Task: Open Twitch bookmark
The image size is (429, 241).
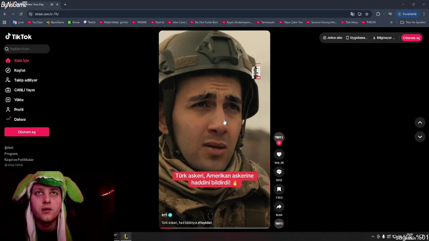Action: pyautogui.click(x=89, y=22)
